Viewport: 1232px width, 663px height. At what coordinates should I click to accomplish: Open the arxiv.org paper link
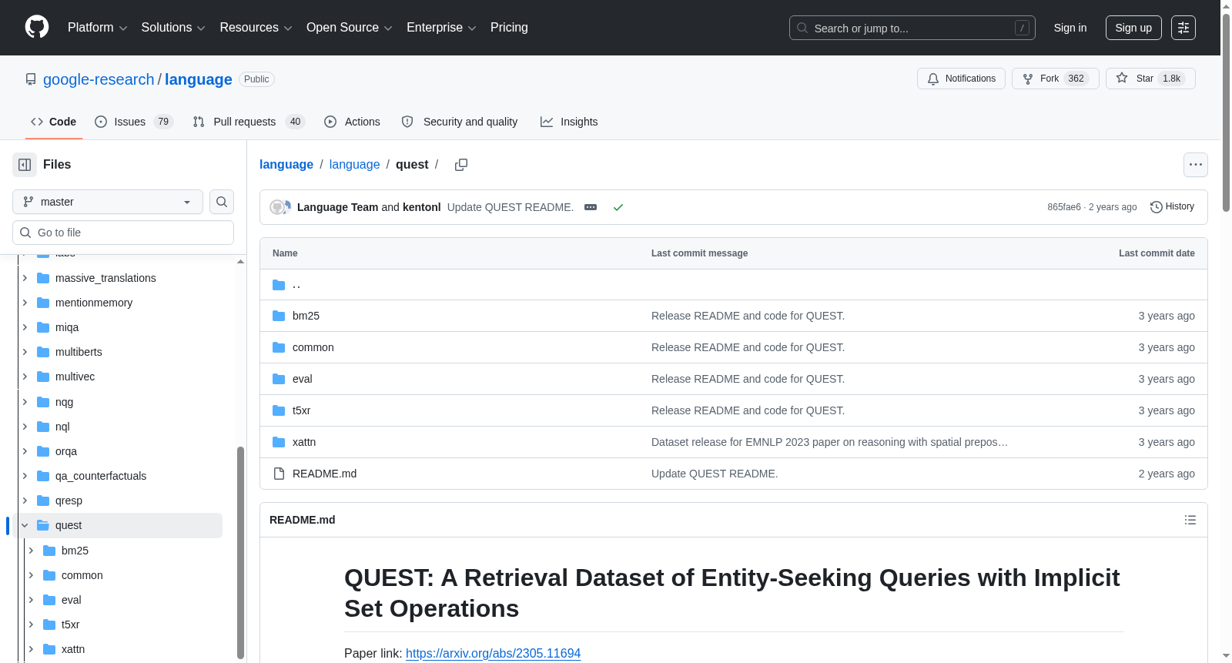(493, 653)
